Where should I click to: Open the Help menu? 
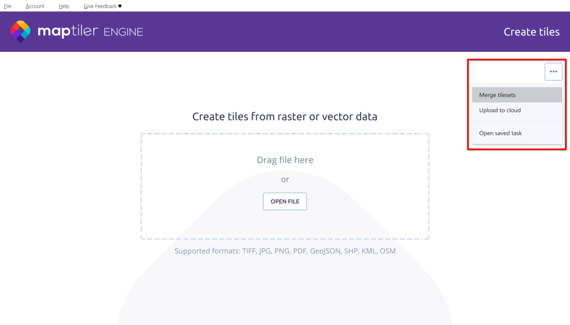(64, 6)
